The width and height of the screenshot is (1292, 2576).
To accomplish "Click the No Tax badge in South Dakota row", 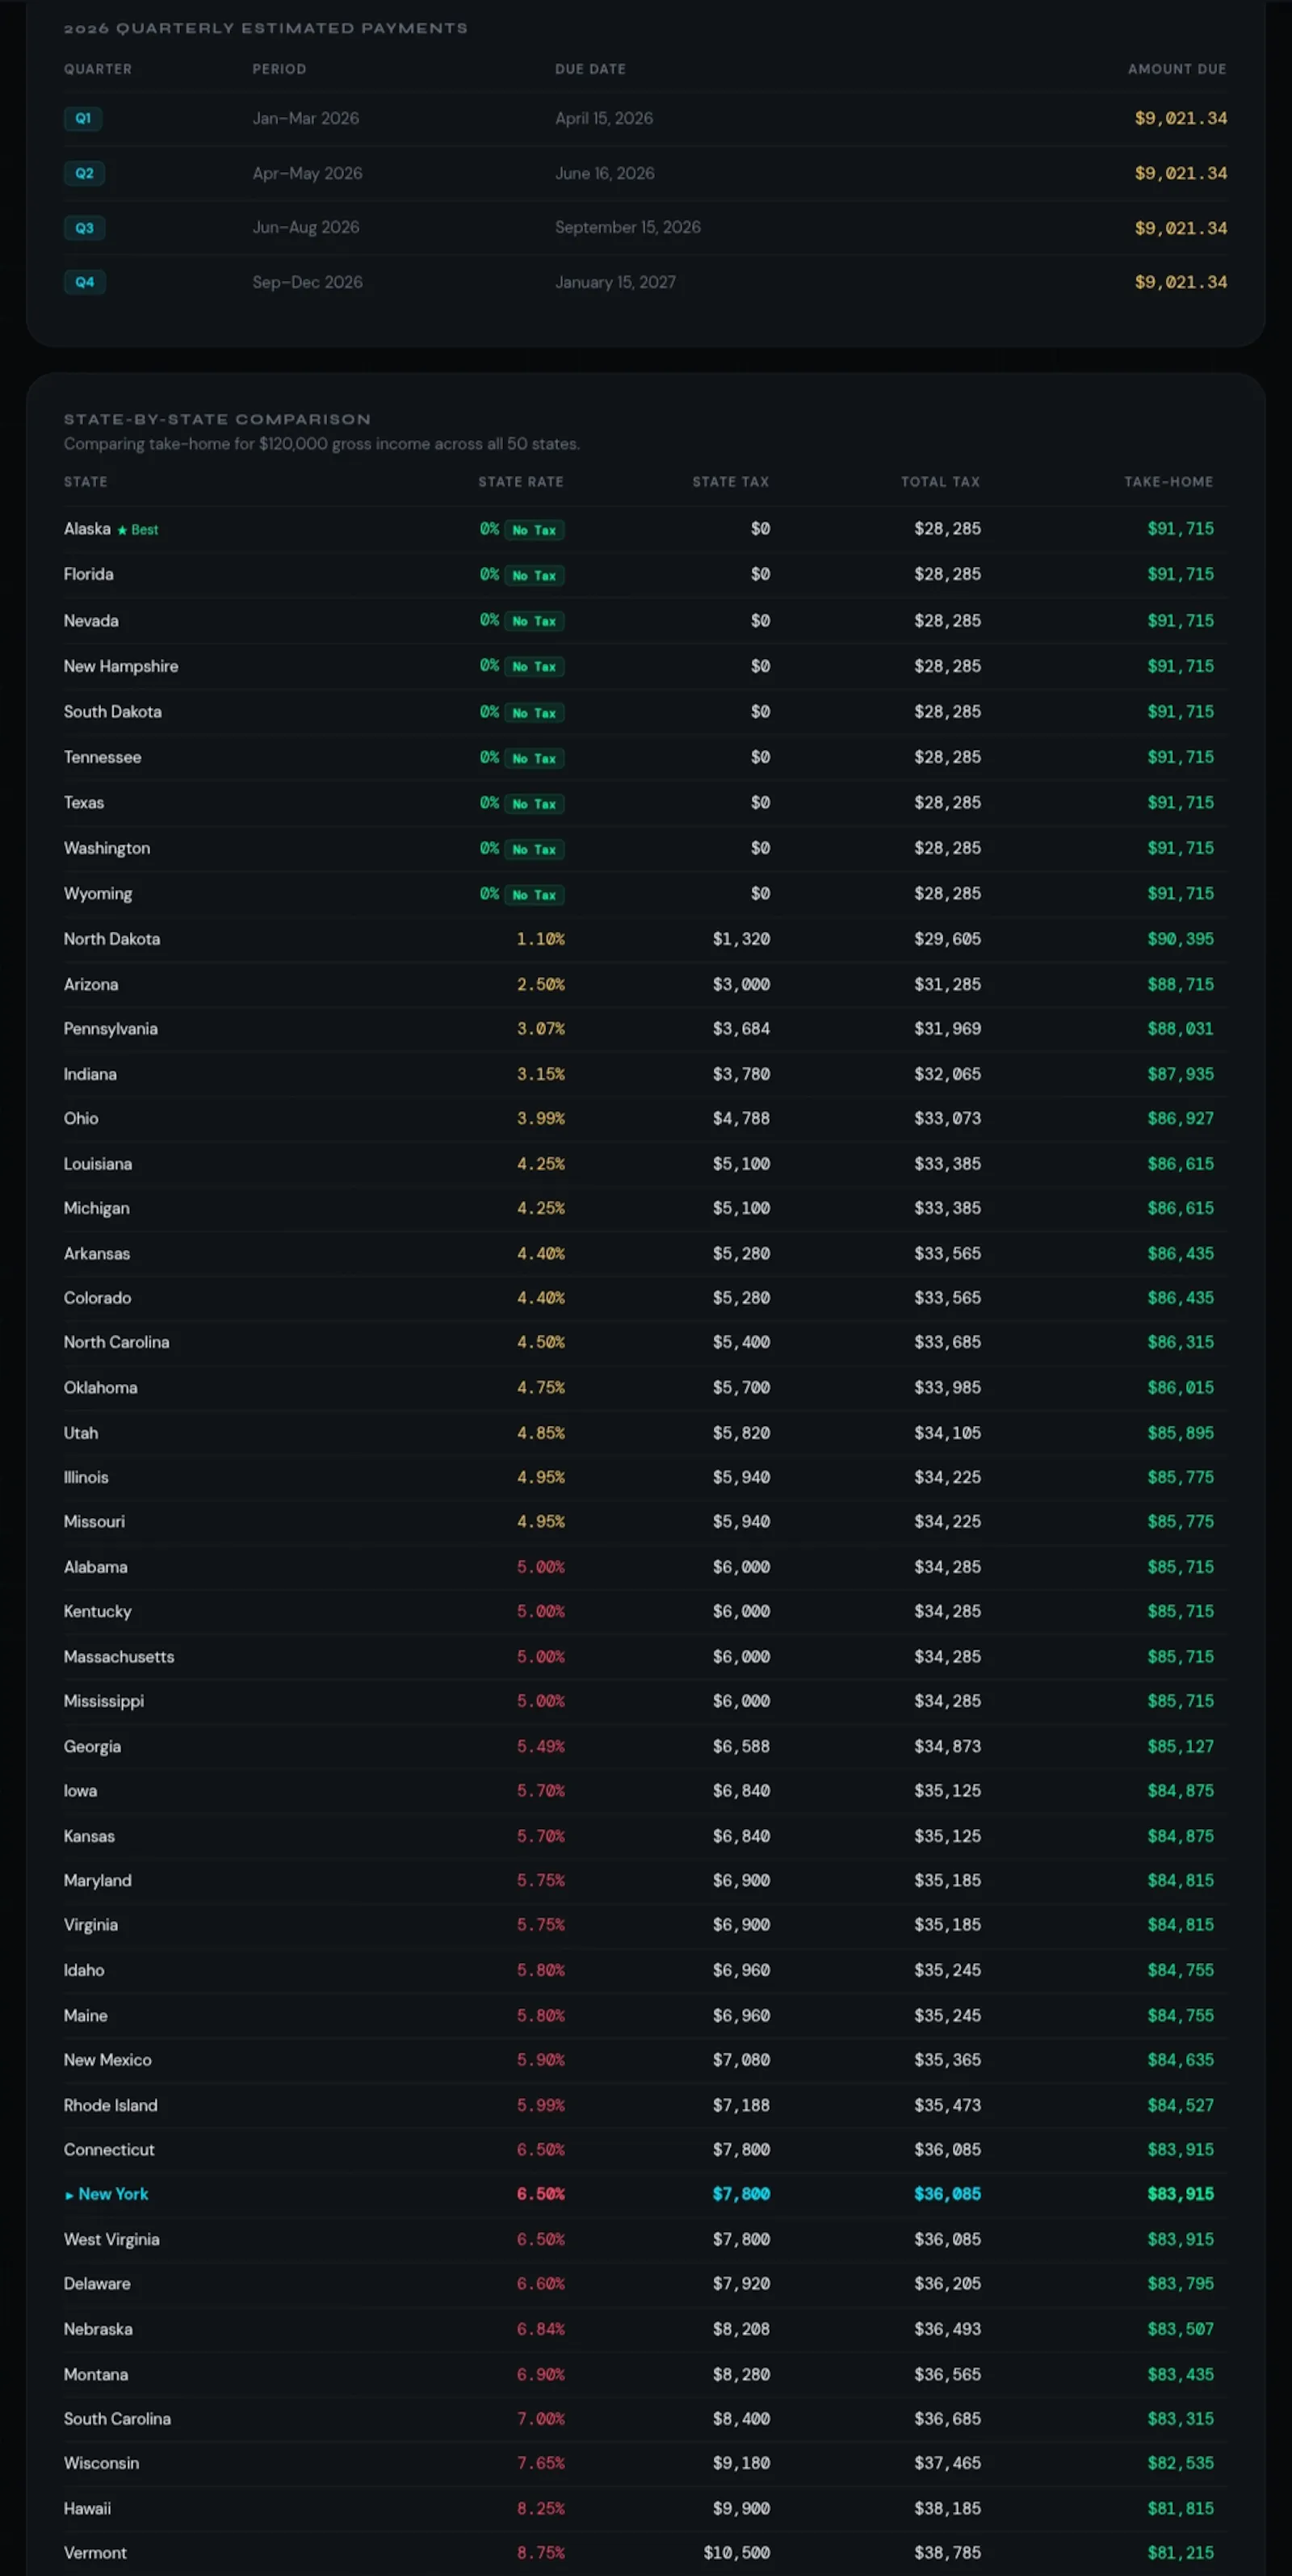I will click(534, 713).
